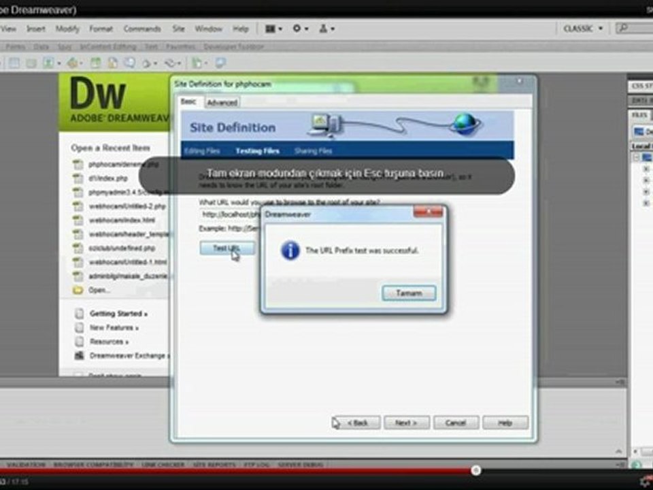Click the script icon in insert bar
The width and height of the screenshot is (653, 490).
tap(170, 63)
